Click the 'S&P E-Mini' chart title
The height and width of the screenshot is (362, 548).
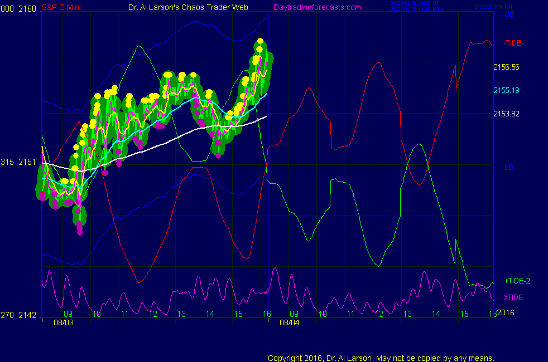[61, 7]
